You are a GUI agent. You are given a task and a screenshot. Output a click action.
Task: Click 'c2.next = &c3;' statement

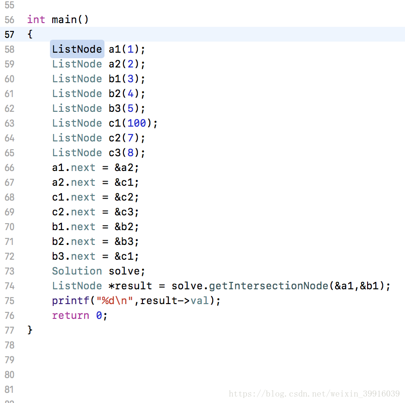[95, 212]
